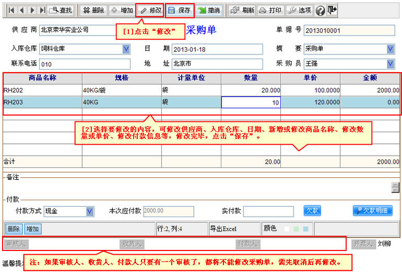Open the help question mark icon
Image resolution: width=402 pixels, height=274 pixels.
pyautogui.click(x=320, y=10)
